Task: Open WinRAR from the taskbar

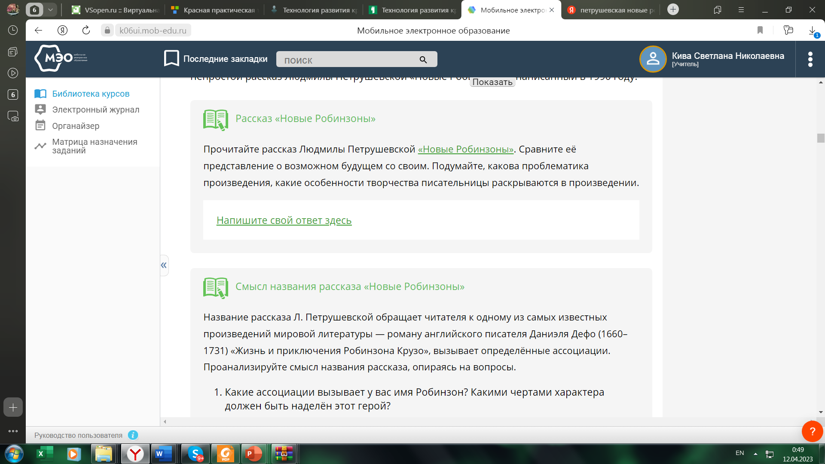Action: pos(284,454)
